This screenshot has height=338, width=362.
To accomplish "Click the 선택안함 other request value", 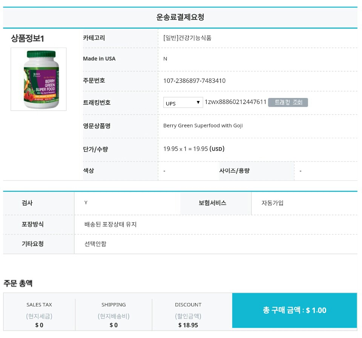I will (x=95, y=244).
